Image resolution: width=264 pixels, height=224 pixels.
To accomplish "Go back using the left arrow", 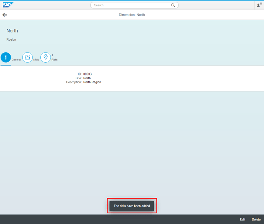I will (5, 15).
